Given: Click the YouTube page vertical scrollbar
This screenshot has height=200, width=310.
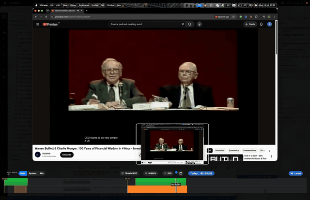Looking at the screenshot, I should [276, 38].
